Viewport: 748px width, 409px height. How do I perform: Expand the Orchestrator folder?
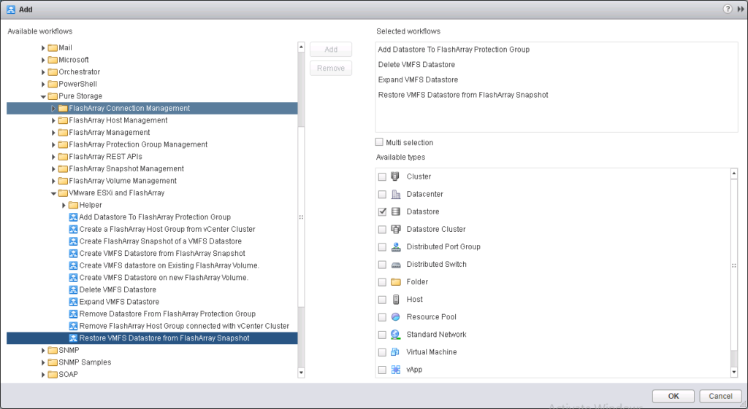[x=43, y=72]
